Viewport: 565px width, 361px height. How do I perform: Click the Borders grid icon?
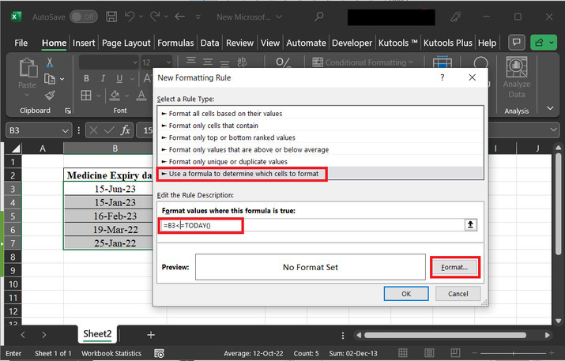click(86, 95)
